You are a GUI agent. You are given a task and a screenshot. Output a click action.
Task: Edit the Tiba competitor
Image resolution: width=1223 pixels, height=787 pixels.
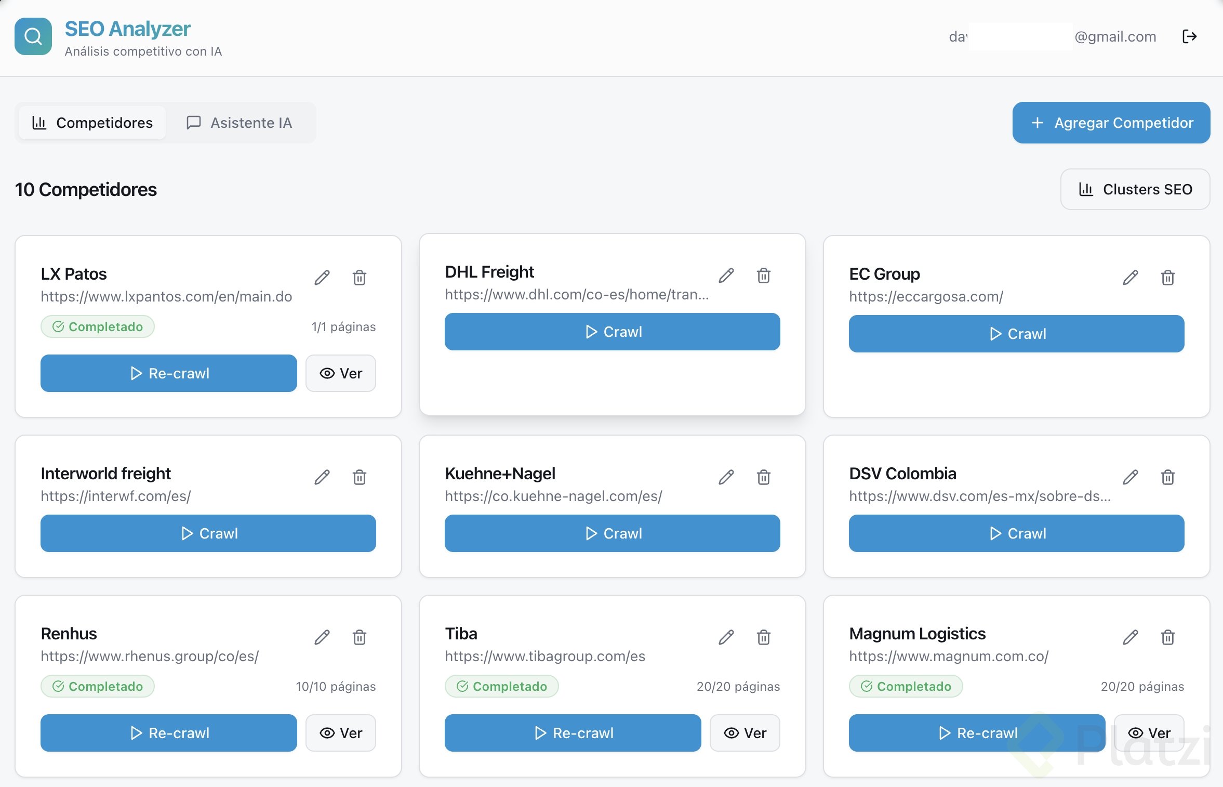click(726, 637)
